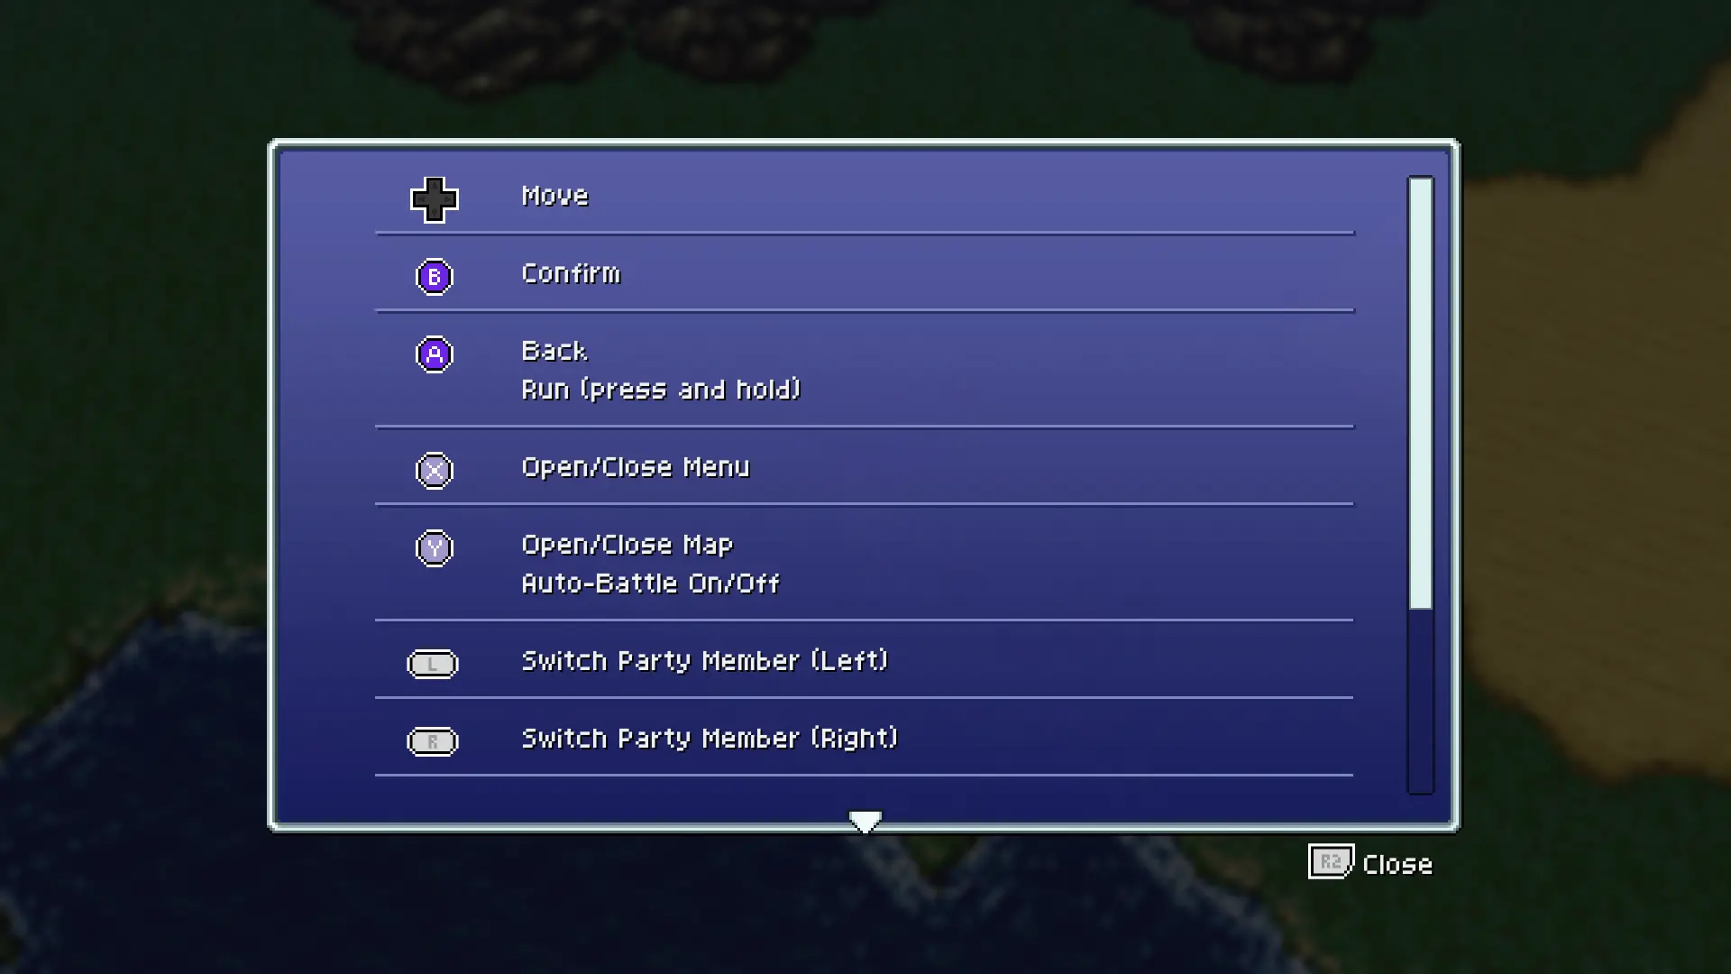Select Open/Close Menu entry

click(x=865, y=467)
